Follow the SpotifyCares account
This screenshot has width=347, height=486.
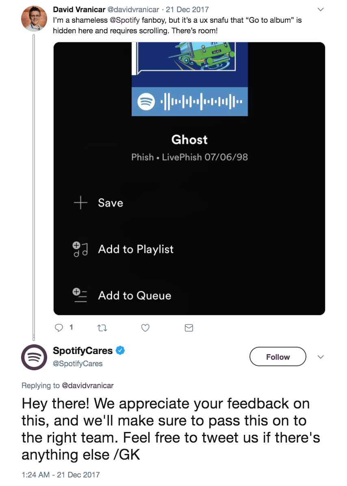point(278,357)
